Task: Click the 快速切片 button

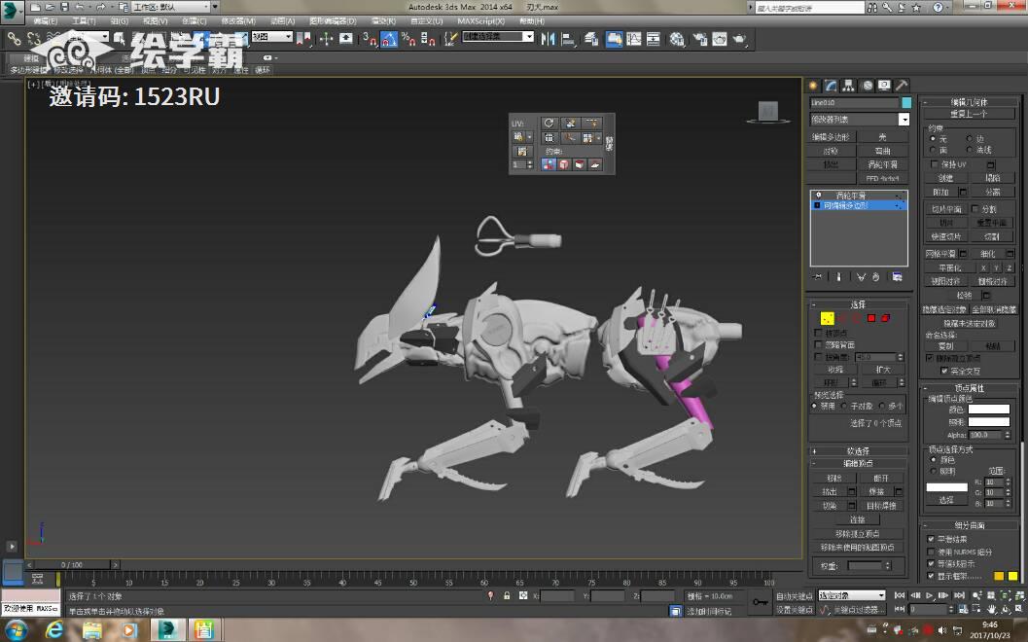Action: point(945,236)
